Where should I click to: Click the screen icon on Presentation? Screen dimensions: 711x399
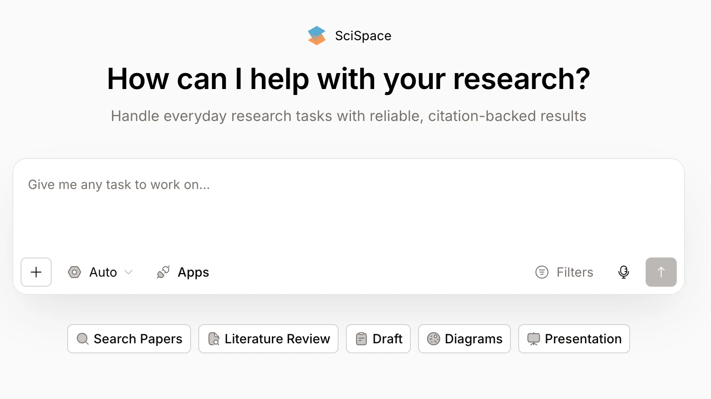[x=533, y=339]
